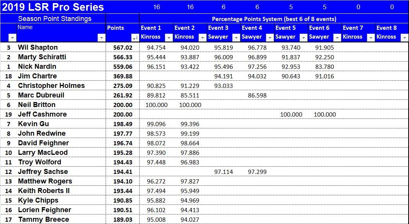Open the Event 5 Sawyer filter dropdown
This screenshot has height=224, width=409.
(303, 37)
